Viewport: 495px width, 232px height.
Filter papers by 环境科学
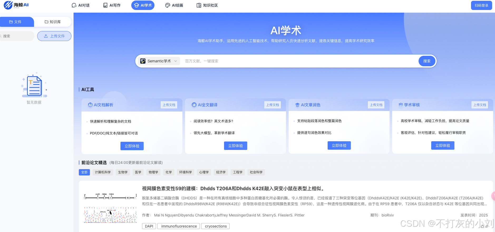pyautogui.click(x=186, y=172)
